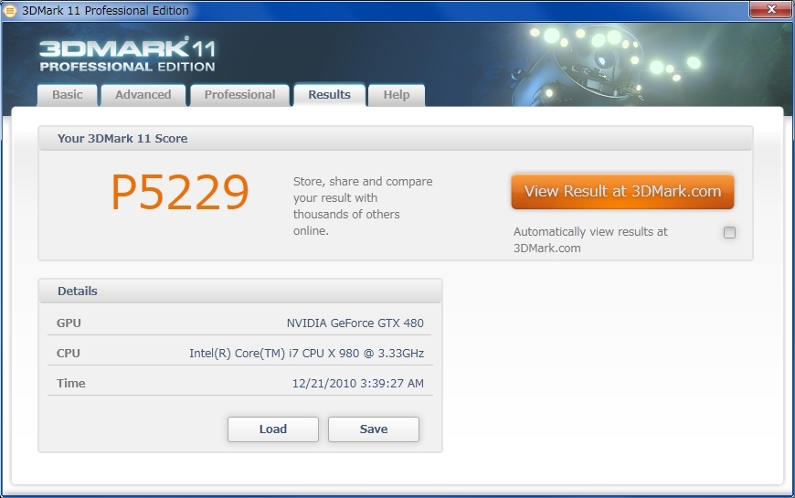Image resolution: width=795 pixels, height=498 pixels.
Task: Click the Automatically view results label text
Action: 590,240
